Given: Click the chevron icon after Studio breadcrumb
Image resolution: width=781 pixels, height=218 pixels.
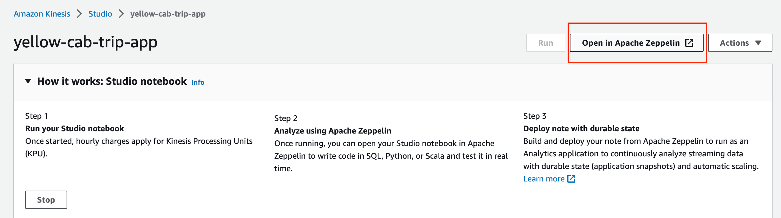Looking at the screenshot, I should (x=121, y=14).
